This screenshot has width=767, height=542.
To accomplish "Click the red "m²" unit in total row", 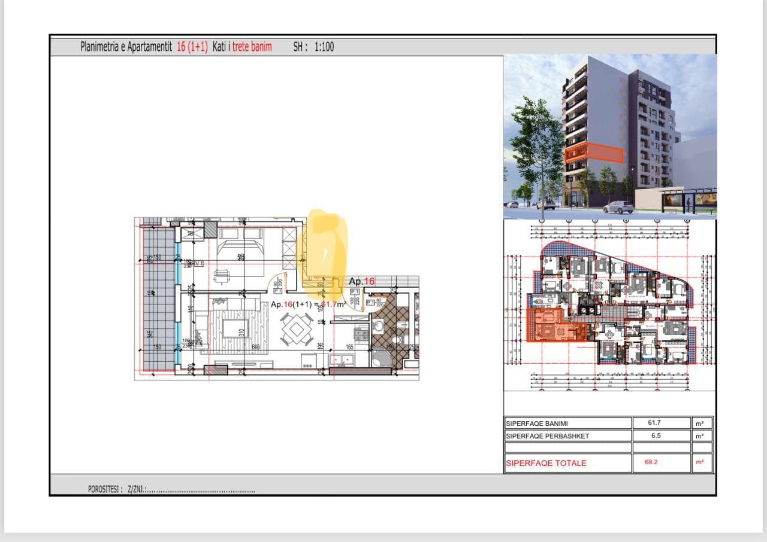I will (699, 462).
